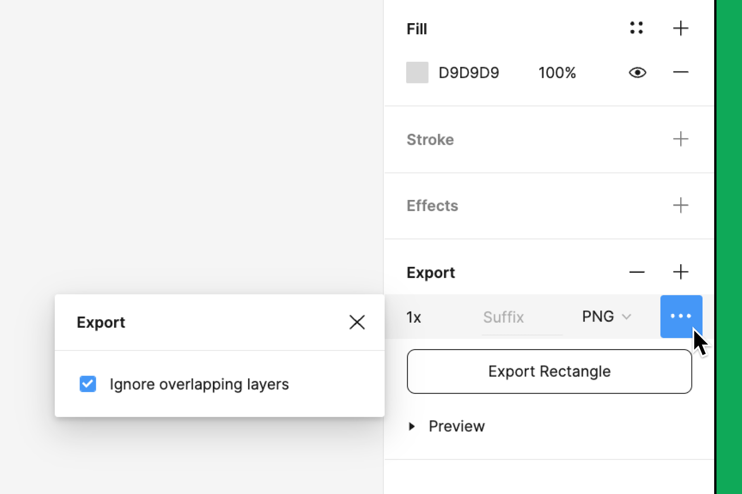Select the Fill panel header

click(417, 29)
